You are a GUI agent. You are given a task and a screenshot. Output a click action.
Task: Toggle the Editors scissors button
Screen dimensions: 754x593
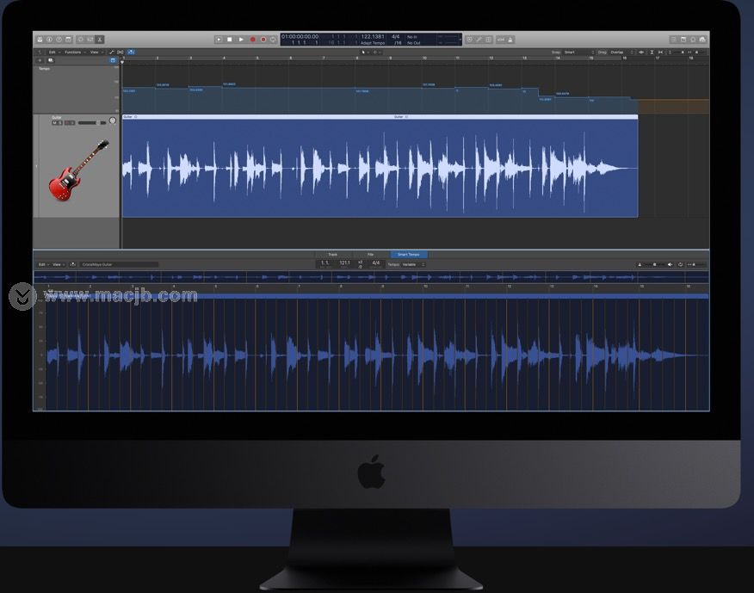click(100, 40)
